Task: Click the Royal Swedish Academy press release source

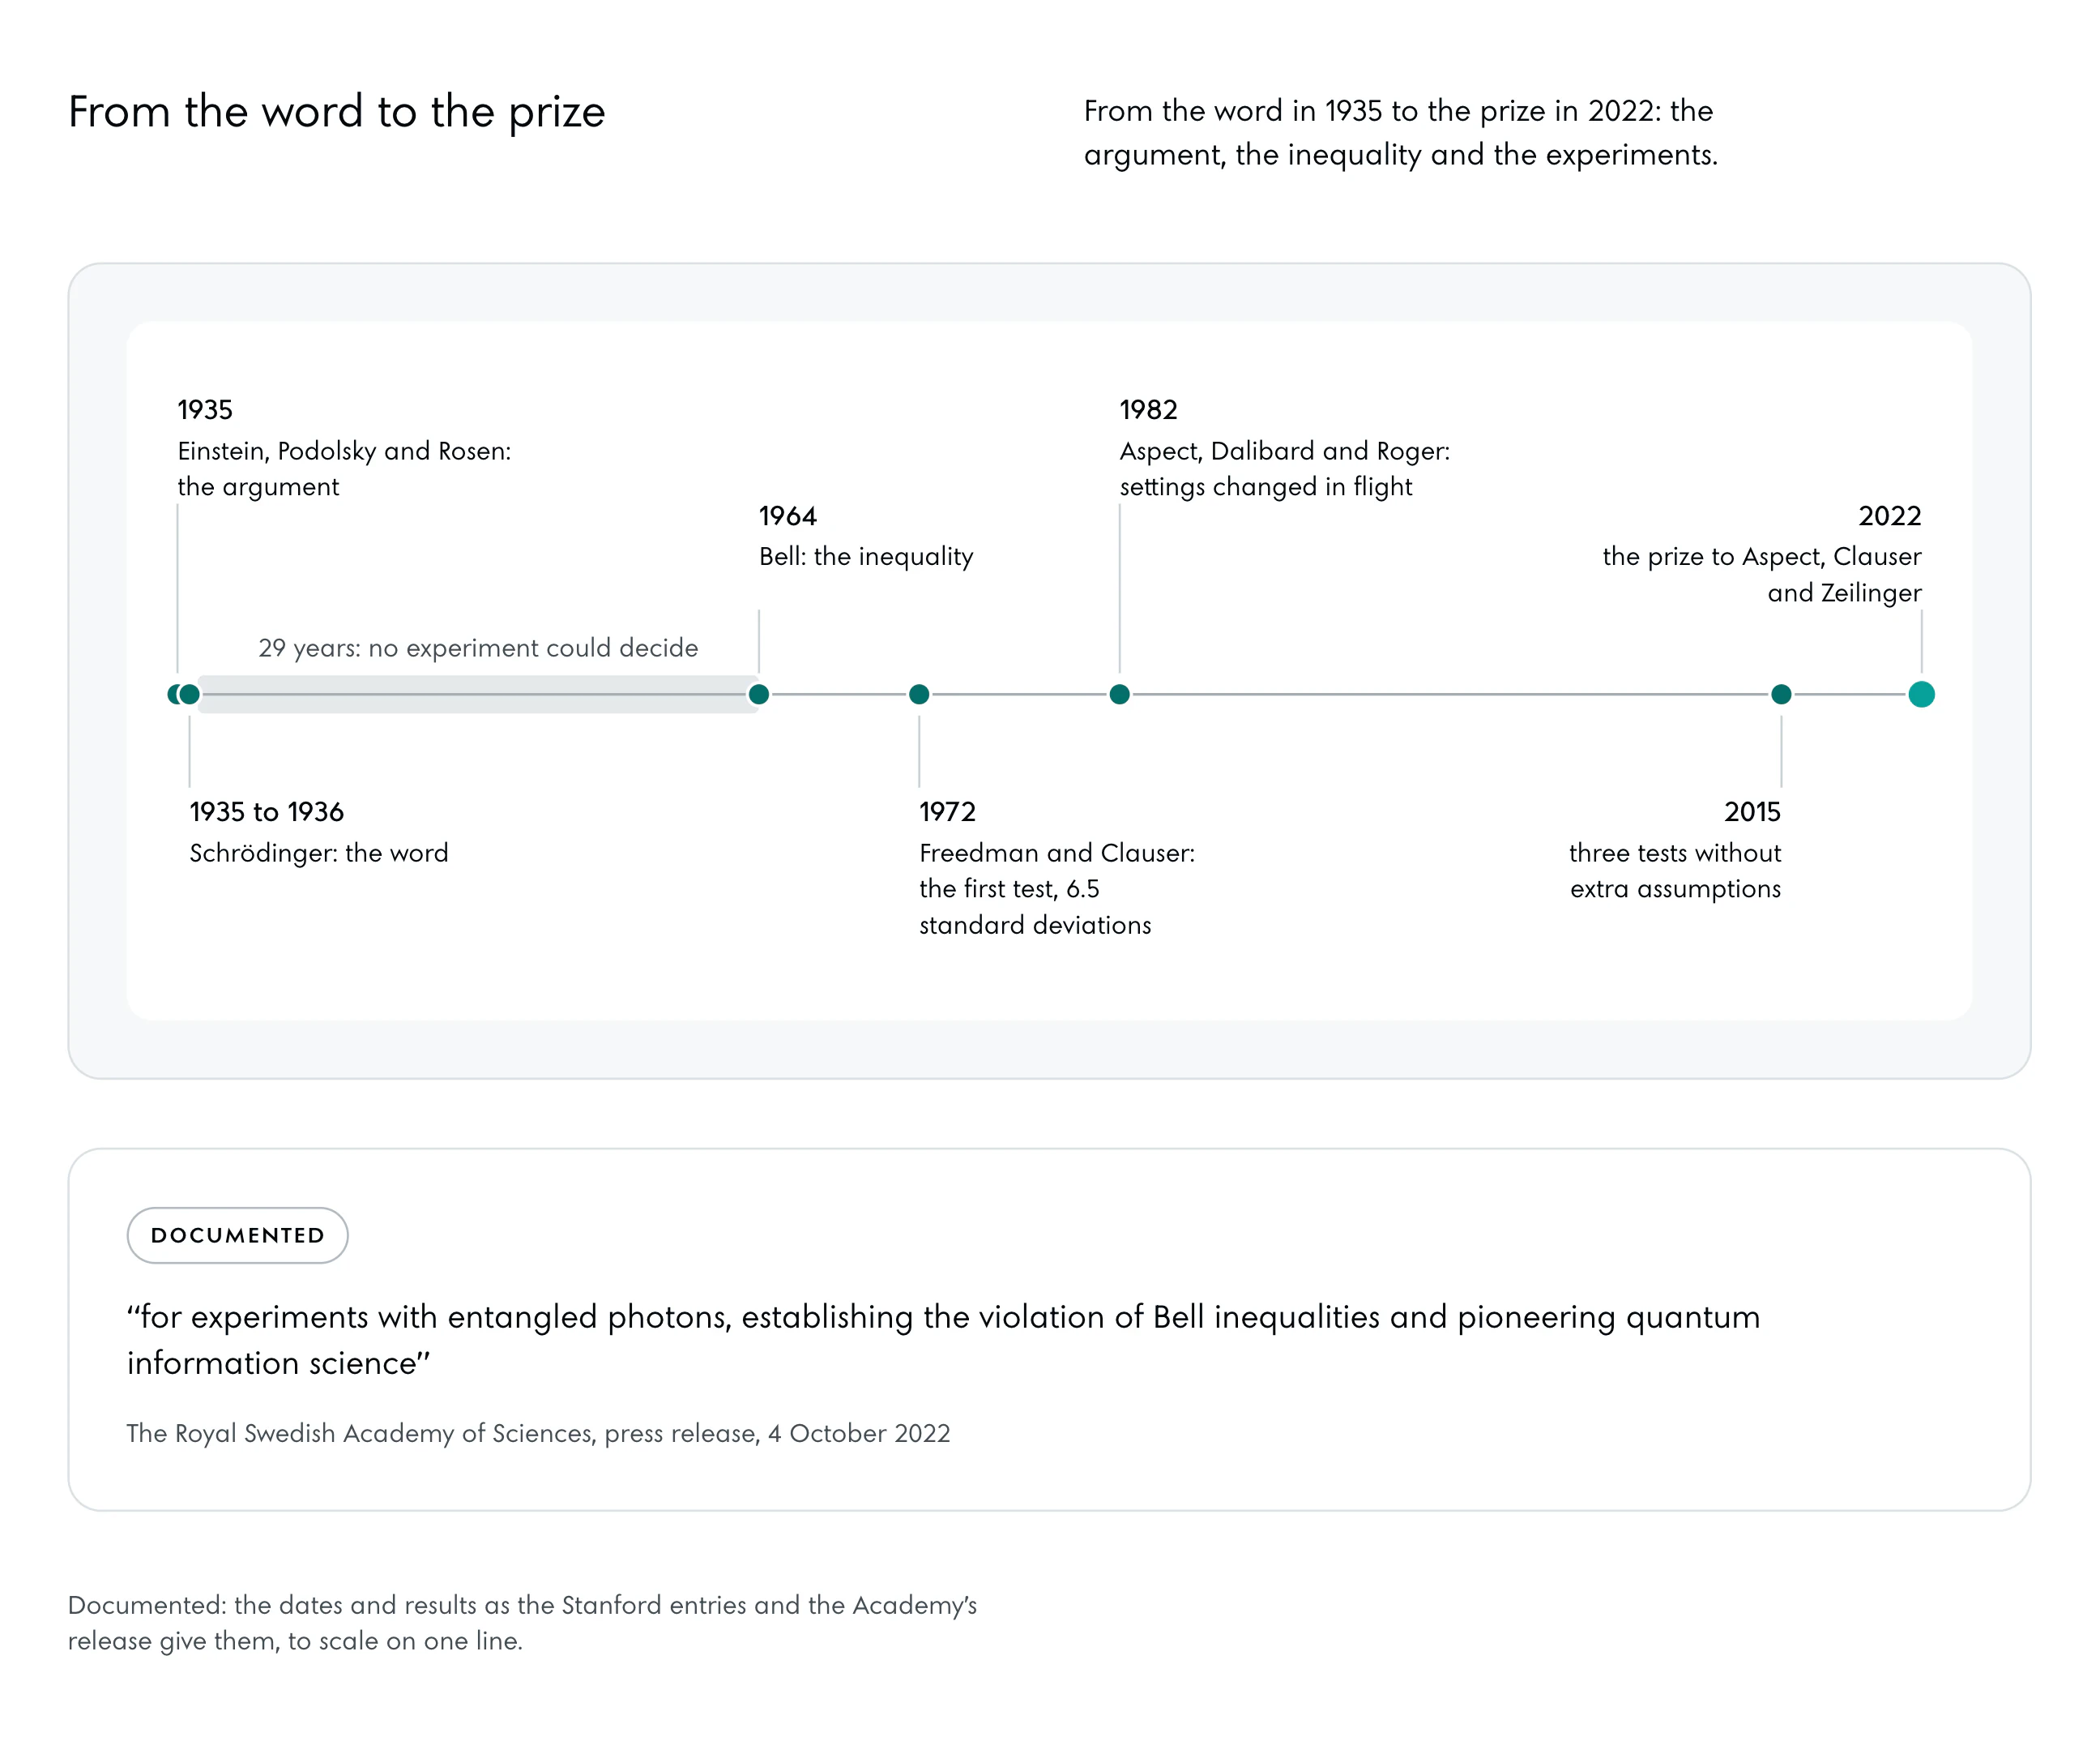Action: pyautogui.click(x=538, y=1433)
